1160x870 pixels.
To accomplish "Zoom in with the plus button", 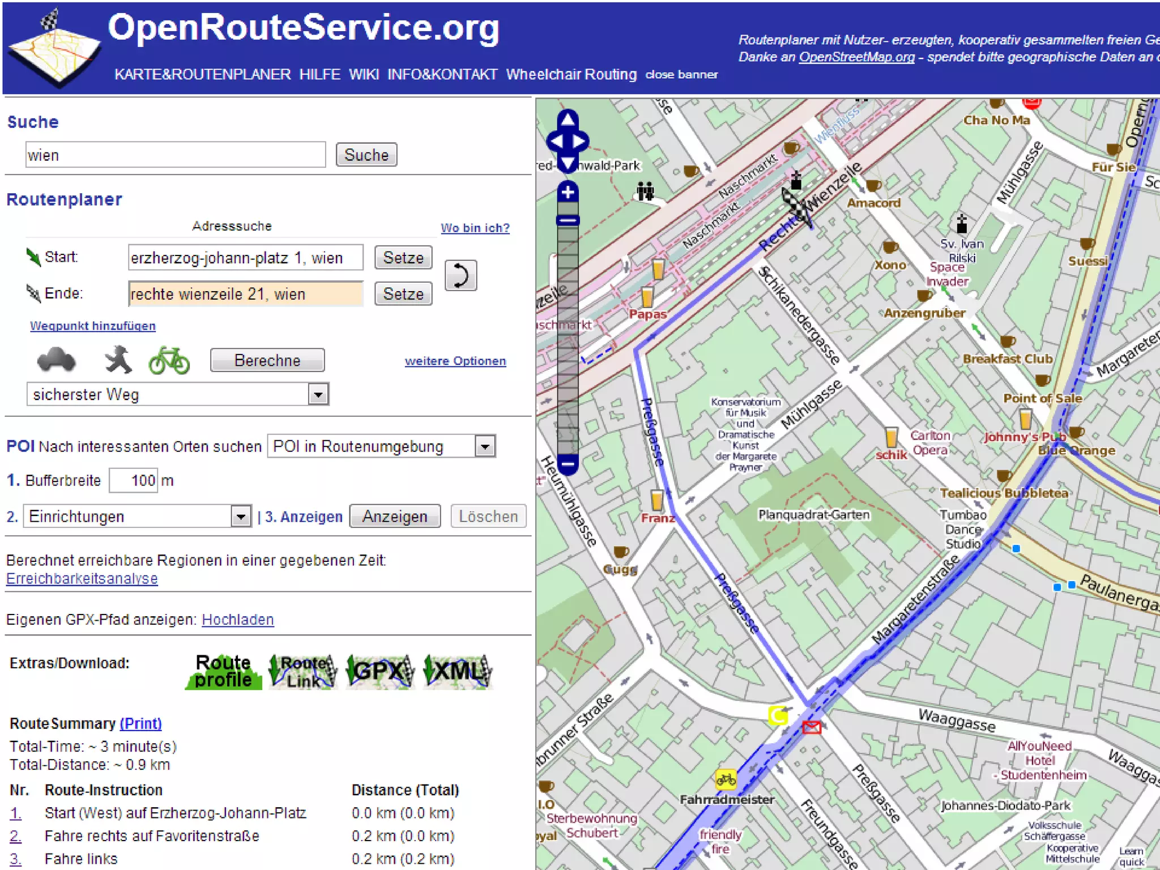I will (568, 192).
